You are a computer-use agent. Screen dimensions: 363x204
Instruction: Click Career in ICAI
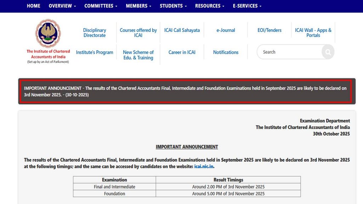tap(182, 52)
